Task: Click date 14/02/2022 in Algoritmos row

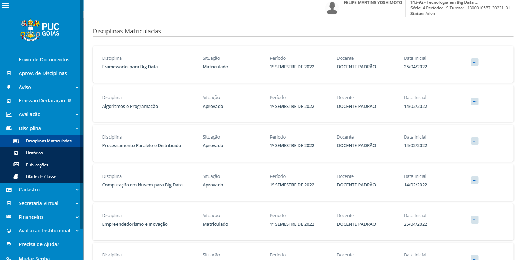Action: (416, 107)
